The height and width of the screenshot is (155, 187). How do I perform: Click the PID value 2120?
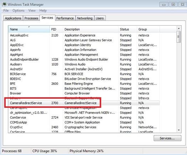point(55,35)
